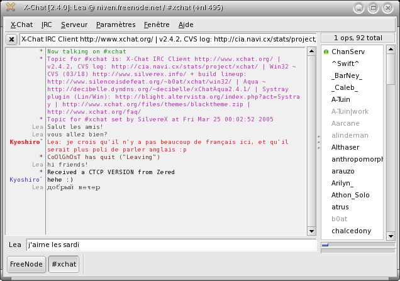Open the Paramètres menu
Screen dimensions: 400x281
pyautogui.click(x=116, y=25)
